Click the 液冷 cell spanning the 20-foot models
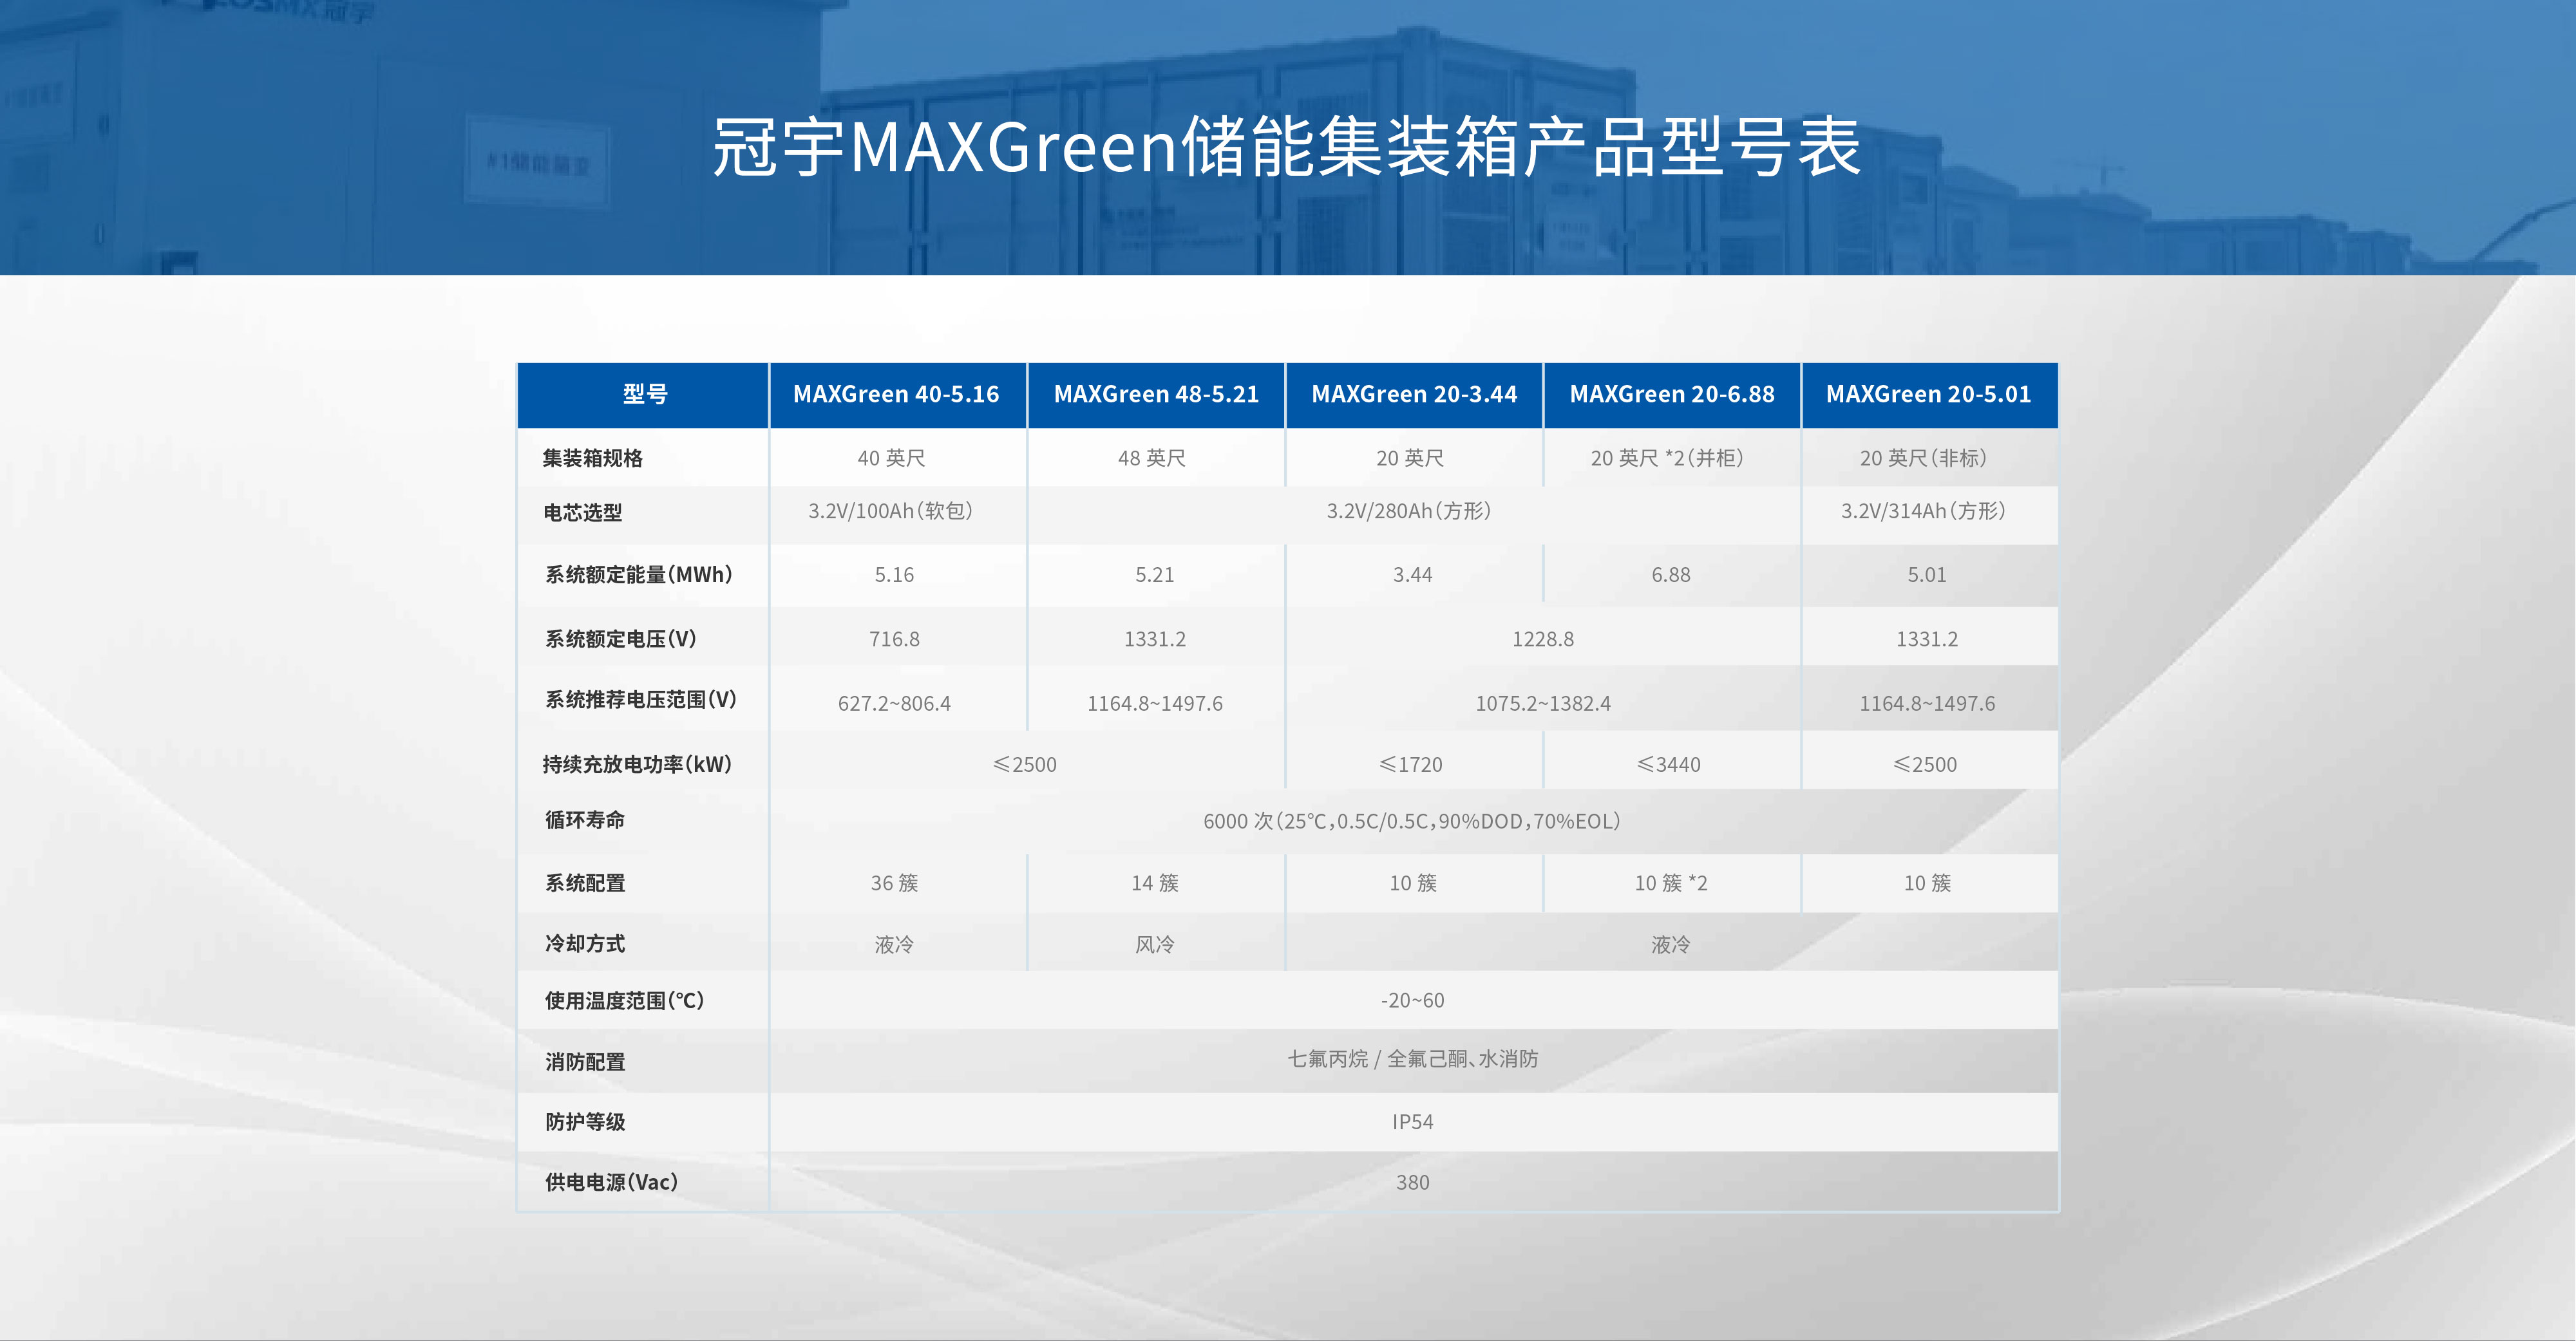Image resolution: width=2576 pixels, height=1341 pixels. (1671, 945)
